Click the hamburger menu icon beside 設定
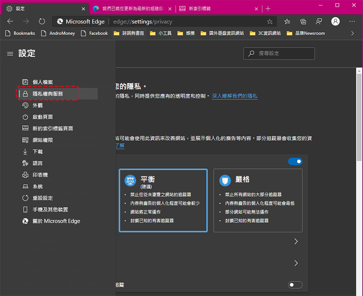Viewport: 363px width, 296px height. [10, 54]
